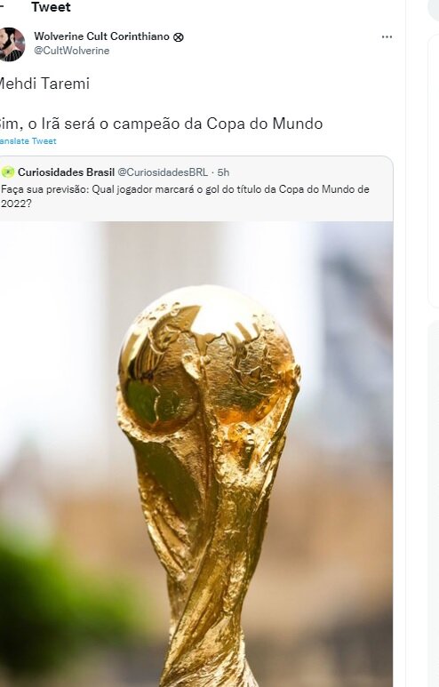Click the verified-style badge next to Corinthiano
The height and width of the screenshot is (687, 439).
click(179, 37)
